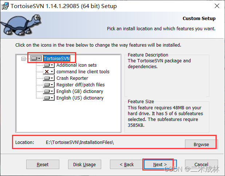Proceed with the Next > button

(x=160, y=164)
